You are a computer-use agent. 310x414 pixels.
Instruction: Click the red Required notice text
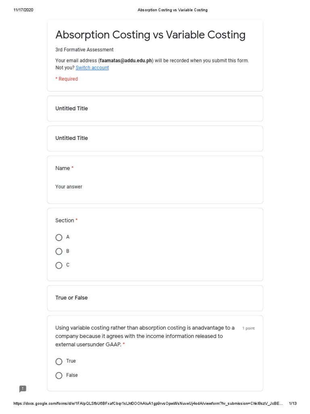[x=67, y=79]
